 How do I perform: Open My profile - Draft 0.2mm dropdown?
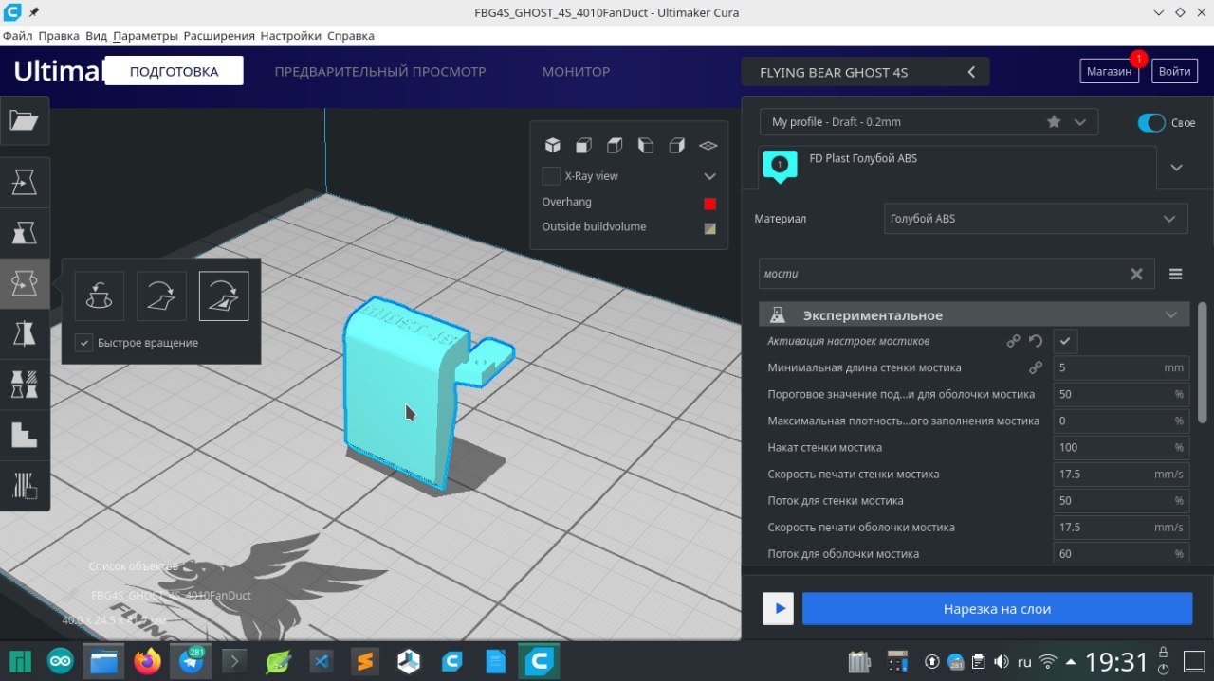coord(929,122)
